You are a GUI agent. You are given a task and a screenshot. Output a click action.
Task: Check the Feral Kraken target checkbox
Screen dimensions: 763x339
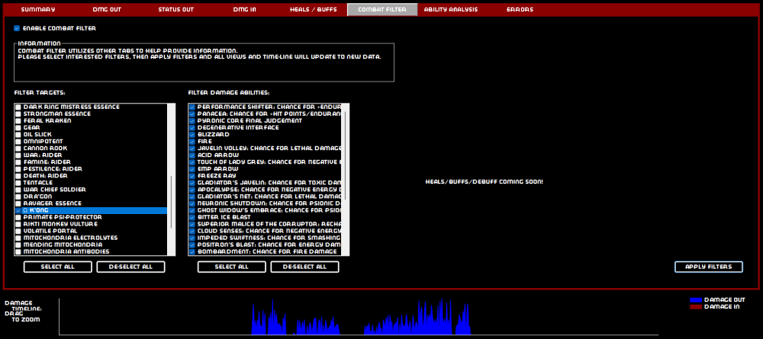click(x=18, y=120)
